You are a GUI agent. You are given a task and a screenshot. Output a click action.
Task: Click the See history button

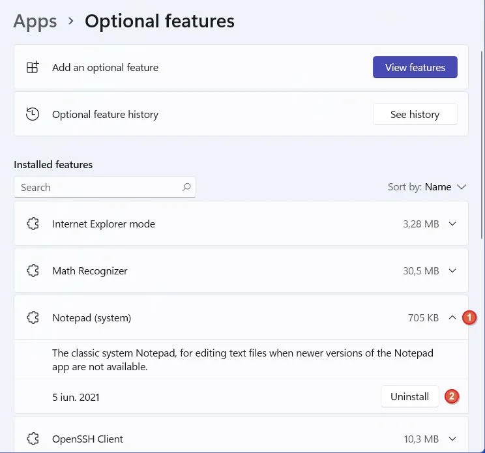(x=415, y=114)
